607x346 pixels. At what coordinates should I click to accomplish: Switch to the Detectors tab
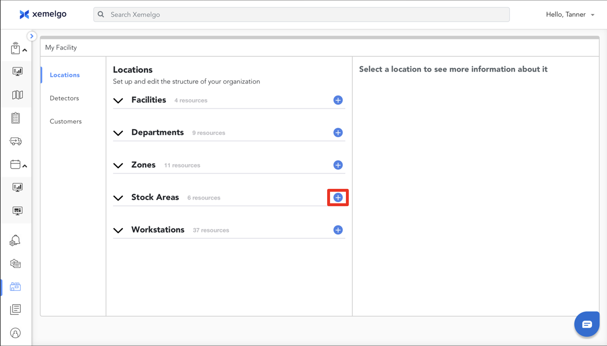64,98
